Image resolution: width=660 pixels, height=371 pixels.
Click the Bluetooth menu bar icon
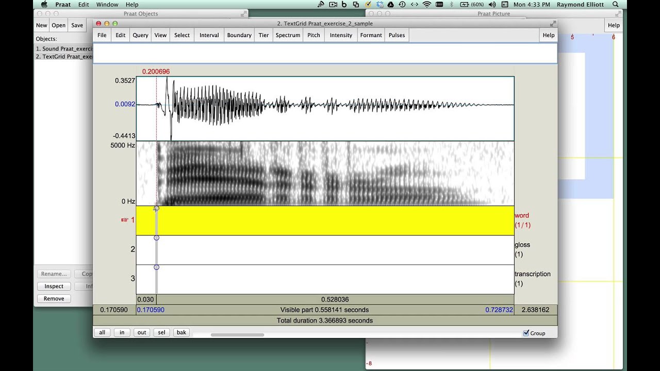(452, 5)
